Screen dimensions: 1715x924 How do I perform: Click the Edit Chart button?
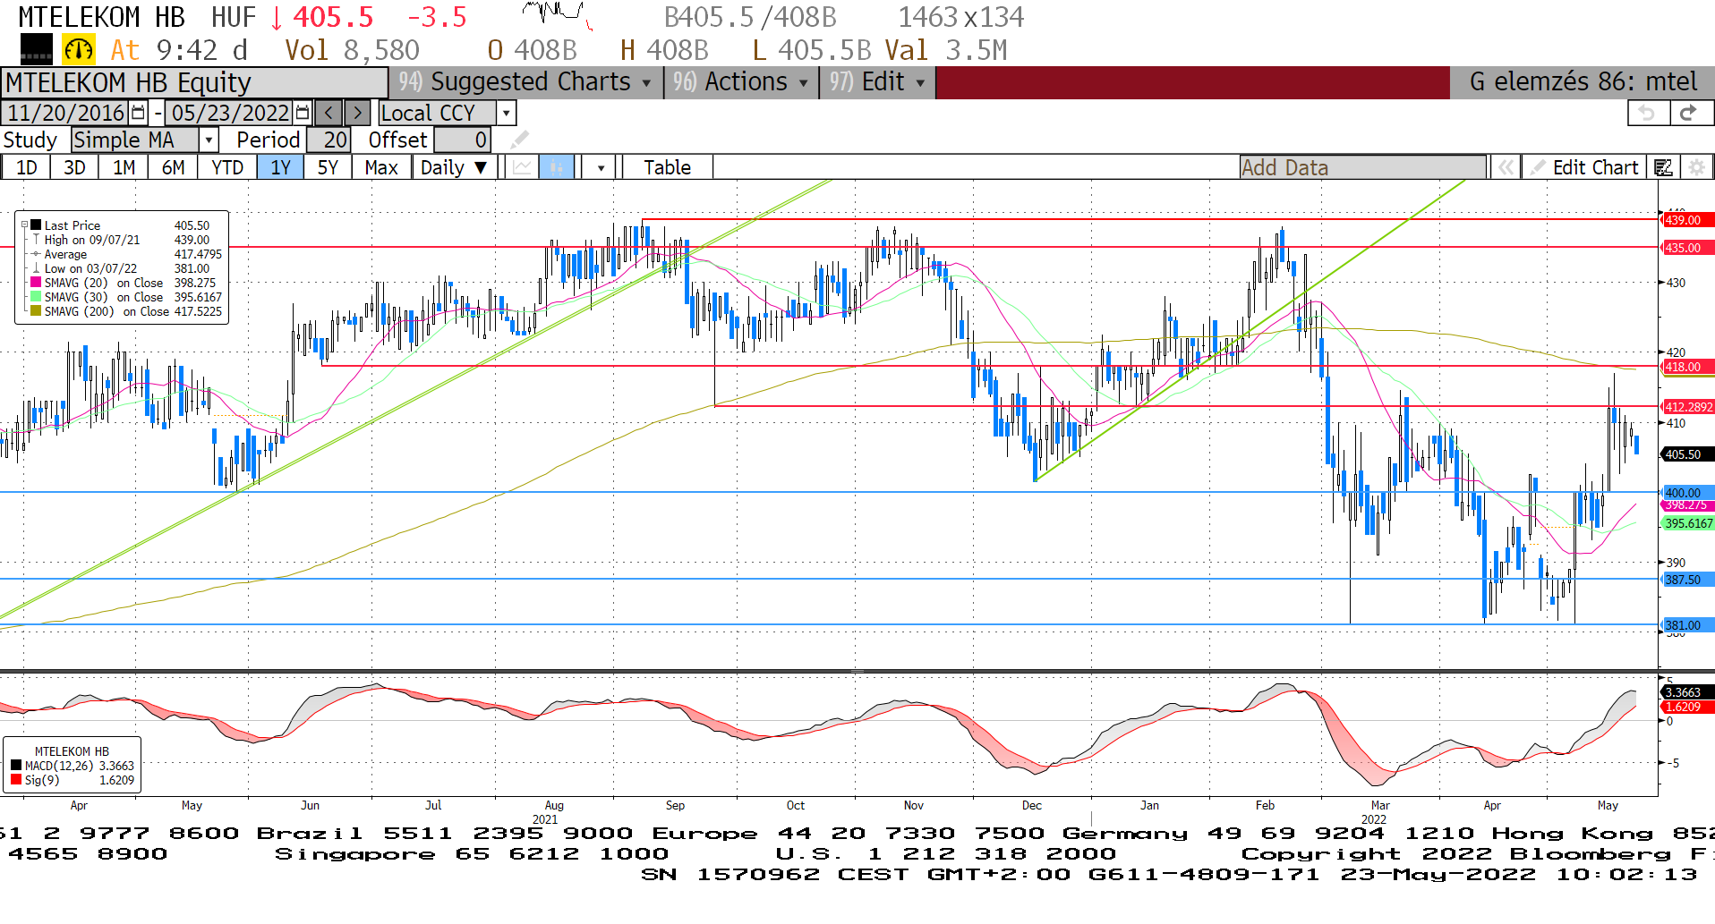click(1584, 167)
